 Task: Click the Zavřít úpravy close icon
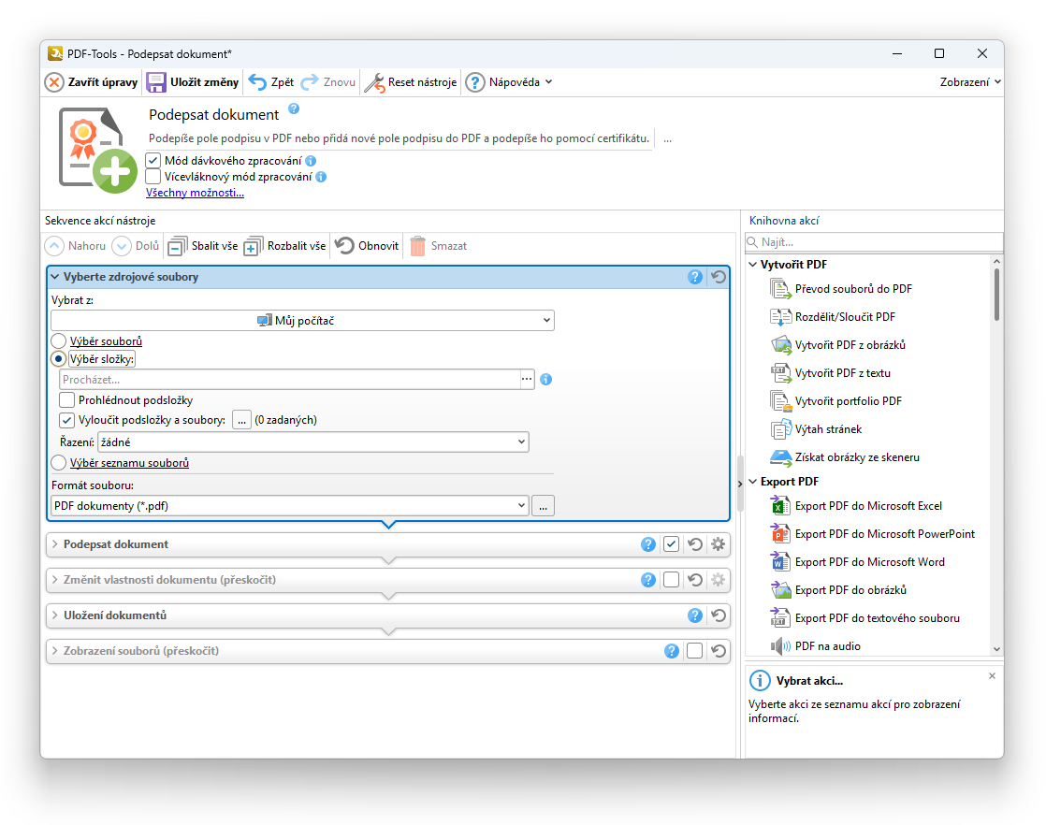click(x=54, y=82)
